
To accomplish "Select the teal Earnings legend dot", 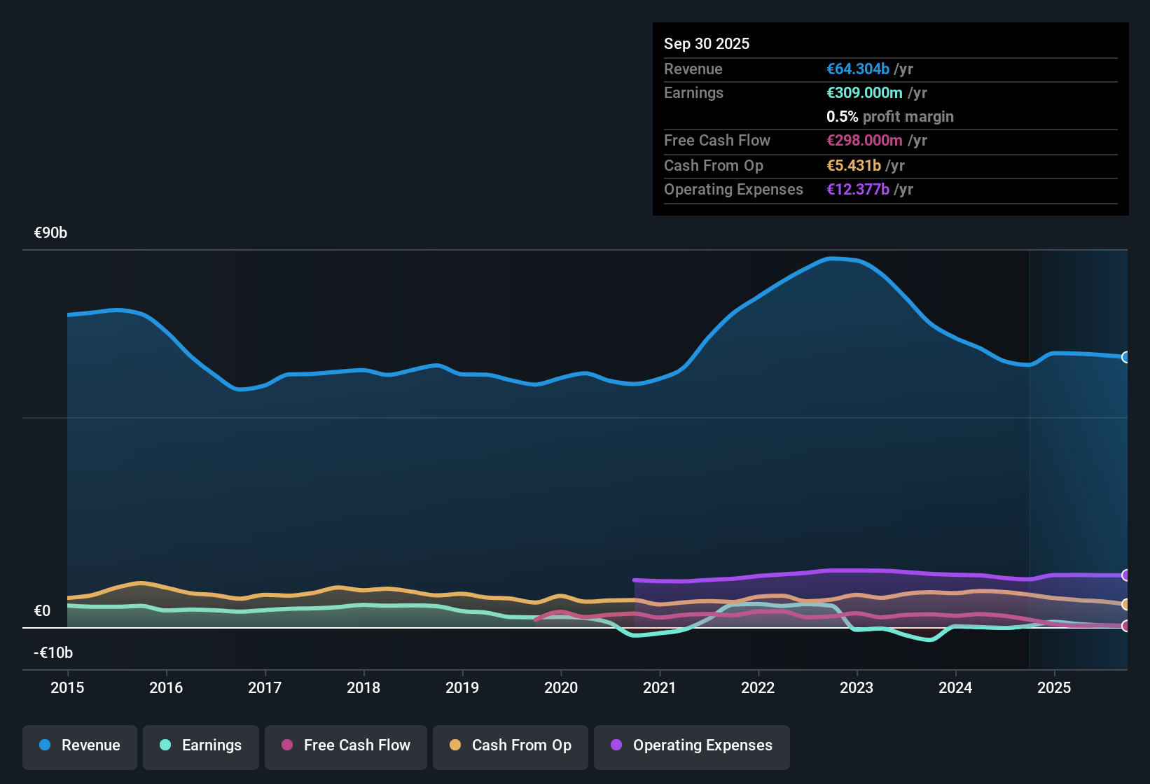I will (165, 745).
